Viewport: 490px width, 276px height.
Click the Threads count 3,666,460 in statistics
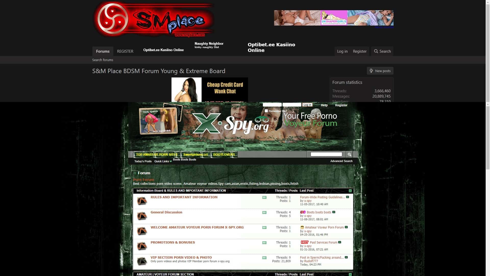(x=382, y=91)
